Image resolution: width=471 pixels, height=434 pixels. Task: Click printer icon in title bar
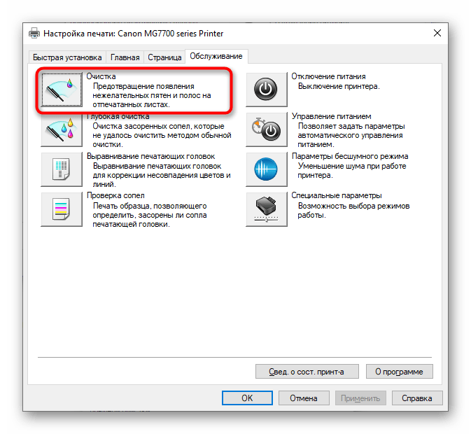[34, 34]
